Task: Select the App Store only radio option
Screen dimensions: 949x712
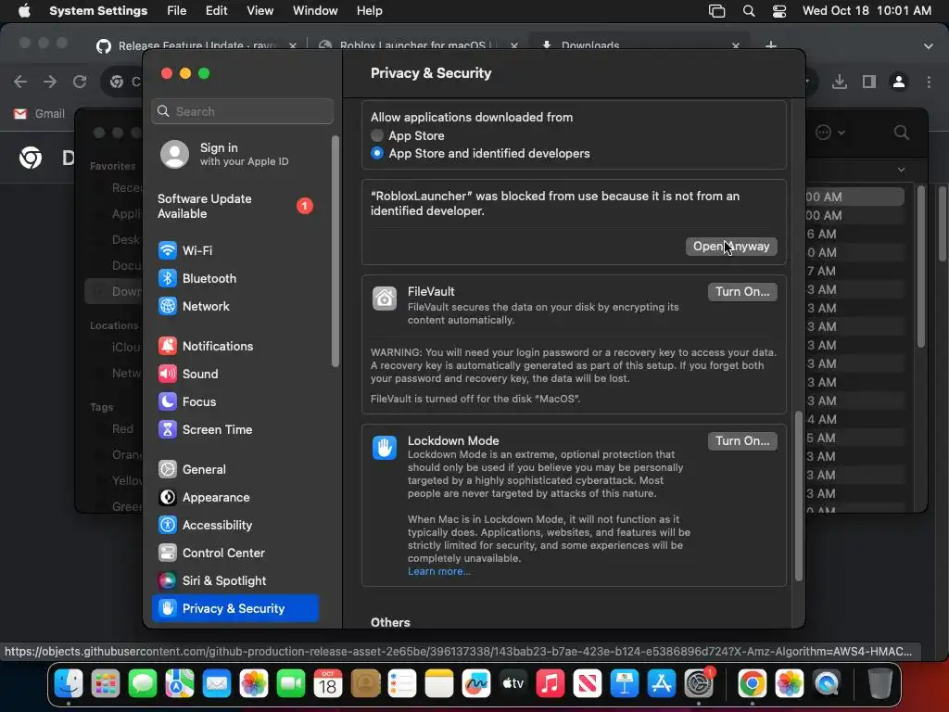Action: click(377, 135)
